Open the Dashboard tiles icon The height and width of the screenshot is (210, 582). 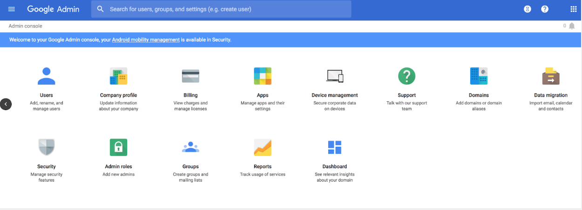click(x=335, y=147)
